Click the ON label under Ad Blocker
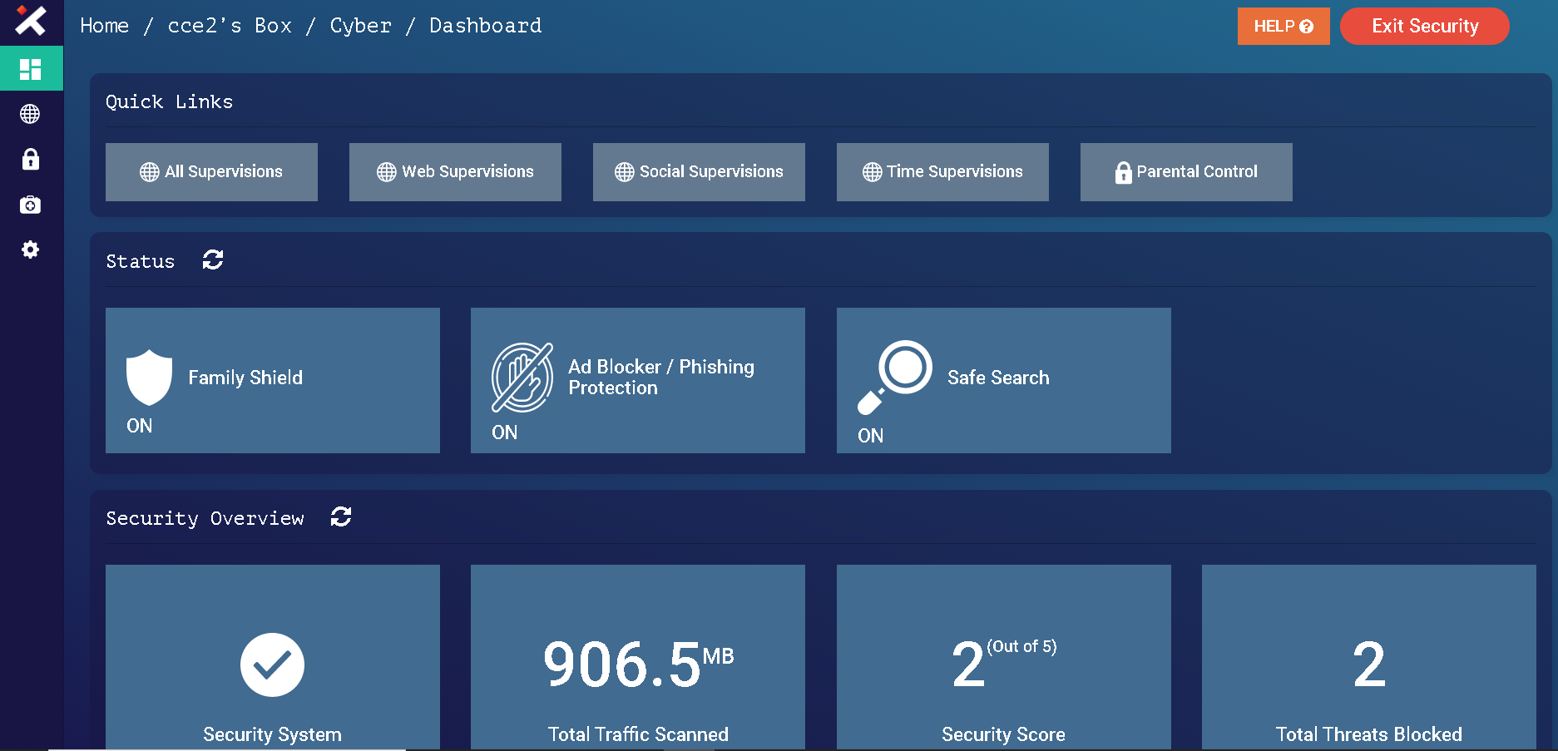Viewport: 1558px width, 751px height. coord(504,432)
